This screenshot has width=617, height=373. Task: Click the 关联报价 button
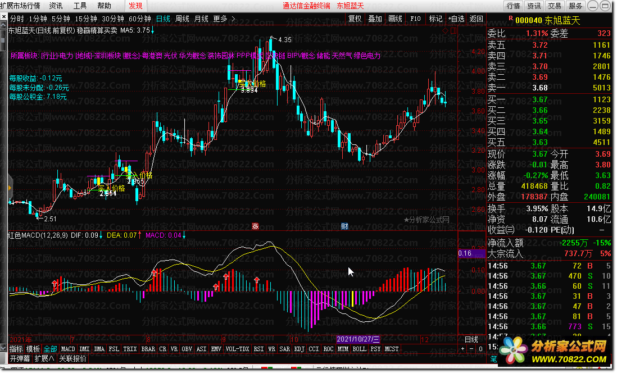pyautogui.click(x=73, y=358)
